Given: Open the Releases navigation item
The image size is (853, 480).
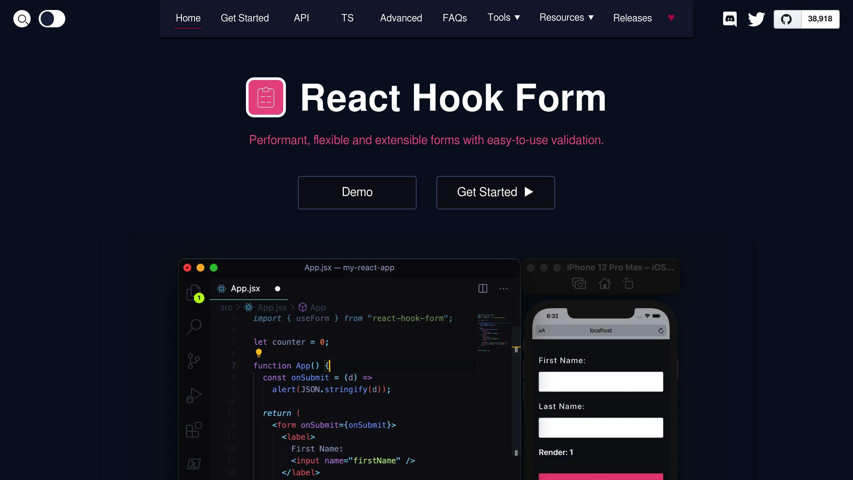Looking at the screenshot, I should (x=632, y=18).
